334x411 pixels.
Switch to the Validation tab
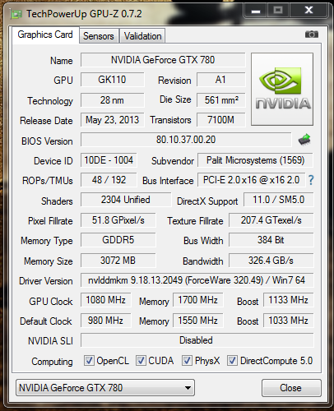pyautogui.click(x=142, y=36)
